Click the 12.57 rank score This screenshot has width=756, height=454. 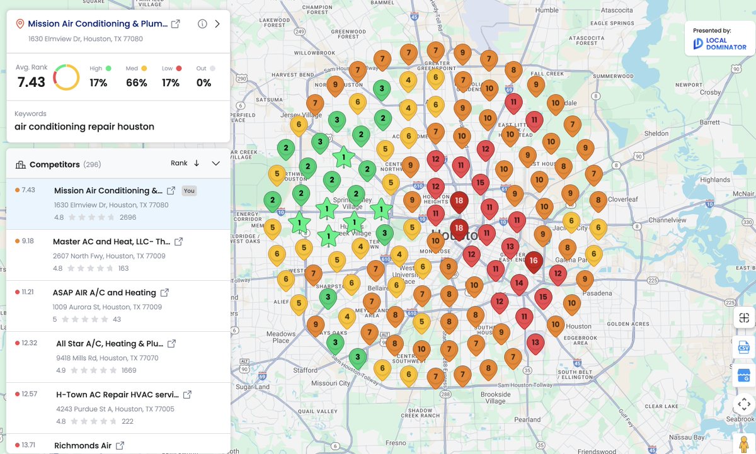pyautogui.click(x=29, y=394)
